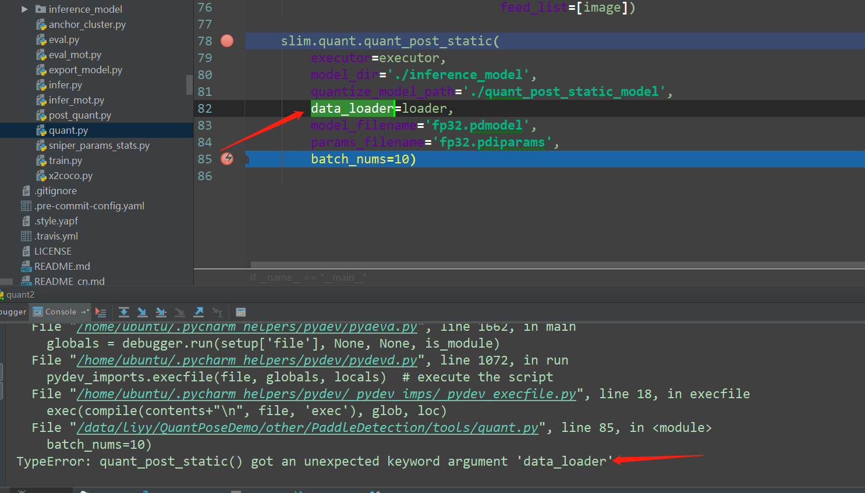The width and height of the screenshot is (865, 493).
Task: Switch to the Console tab
Action: 61,312
